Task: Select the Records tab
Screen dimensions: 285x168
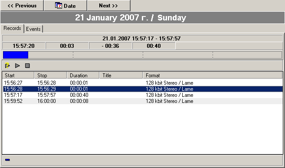Action: click(x=12, y=28)
